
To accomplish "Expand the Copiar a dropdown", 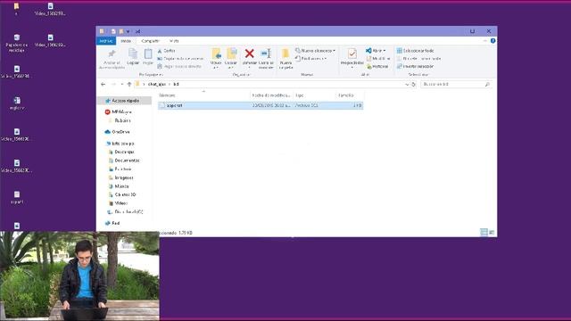I will [x=231, y=68].
